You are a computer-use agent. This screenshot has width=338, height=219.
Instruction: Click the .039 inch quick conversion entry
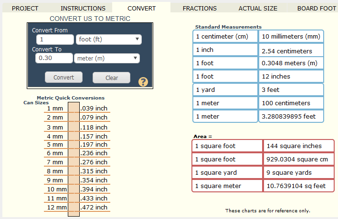94,108
